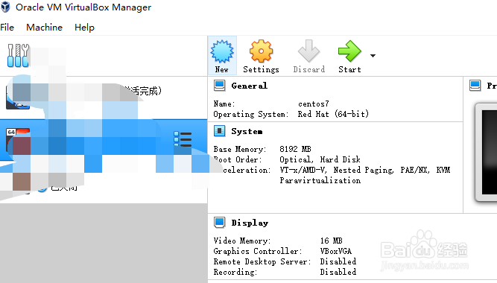Open the Settings gear icon

coord(261,51)
